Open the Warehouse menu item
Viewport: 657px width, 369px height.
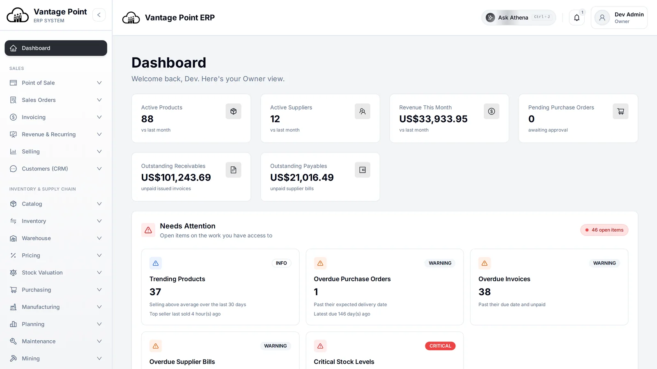(x=56, y=238)
